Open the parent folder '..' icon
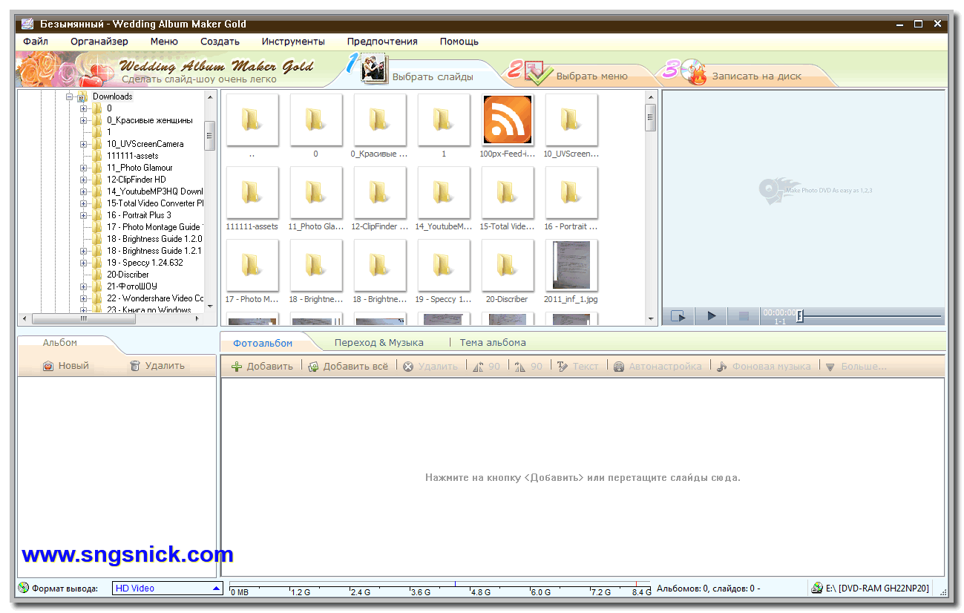This screenshot has height=613, width=964. pyautogui.click(x=252, y=119)
